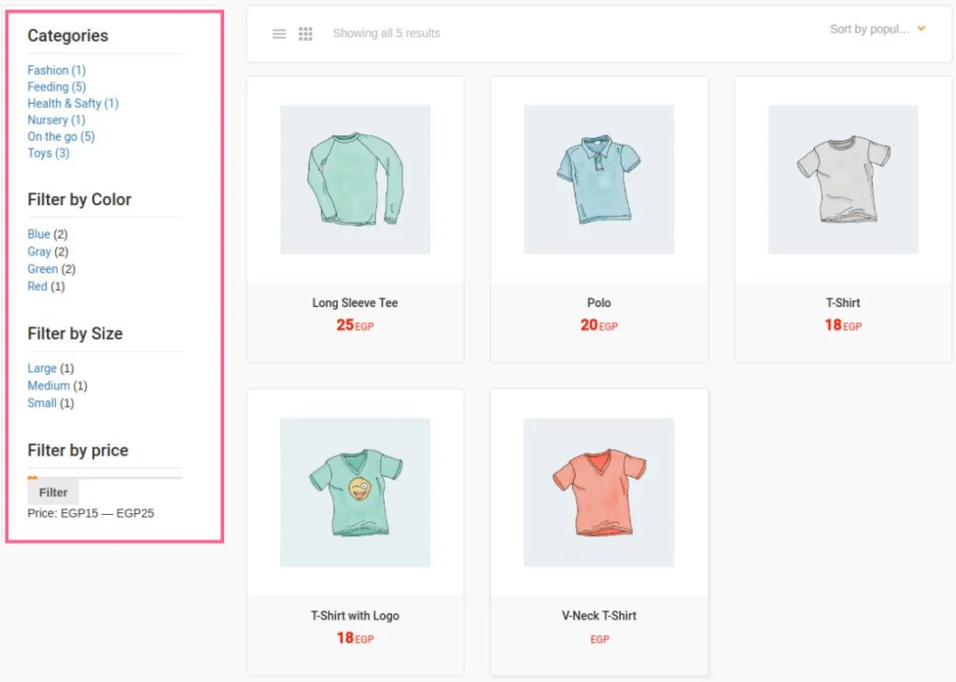Select the gray T-Shirt thumbnail
The height and width of the screenshot is (682, 956).
843,179
